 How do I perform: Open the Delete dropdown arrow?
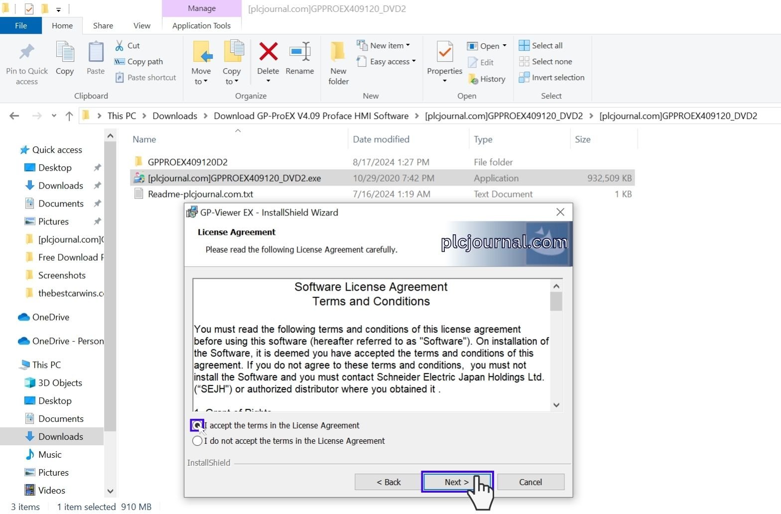(268, 81)
